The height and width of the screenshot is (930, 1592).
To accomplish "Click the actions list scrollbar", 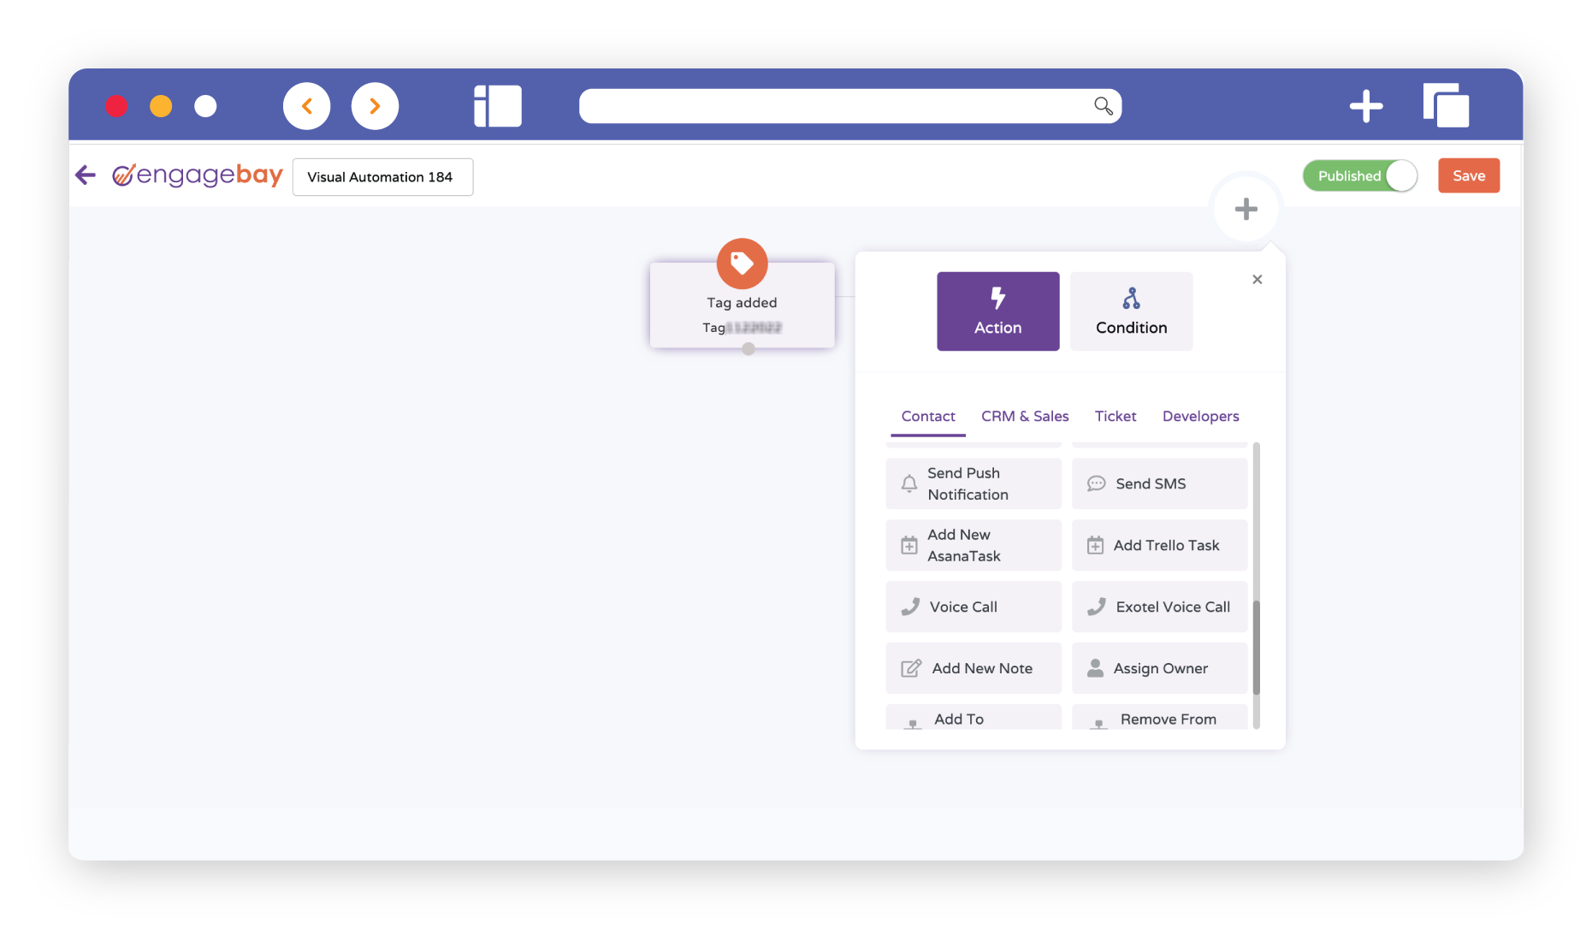I will [1256, 647].
